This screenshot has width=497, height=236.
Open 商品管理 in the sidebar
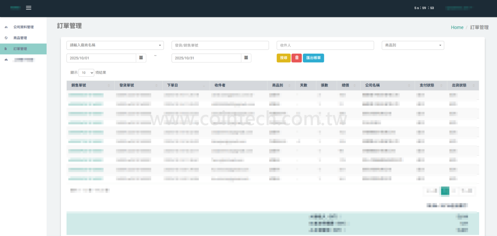coord(20,38)
